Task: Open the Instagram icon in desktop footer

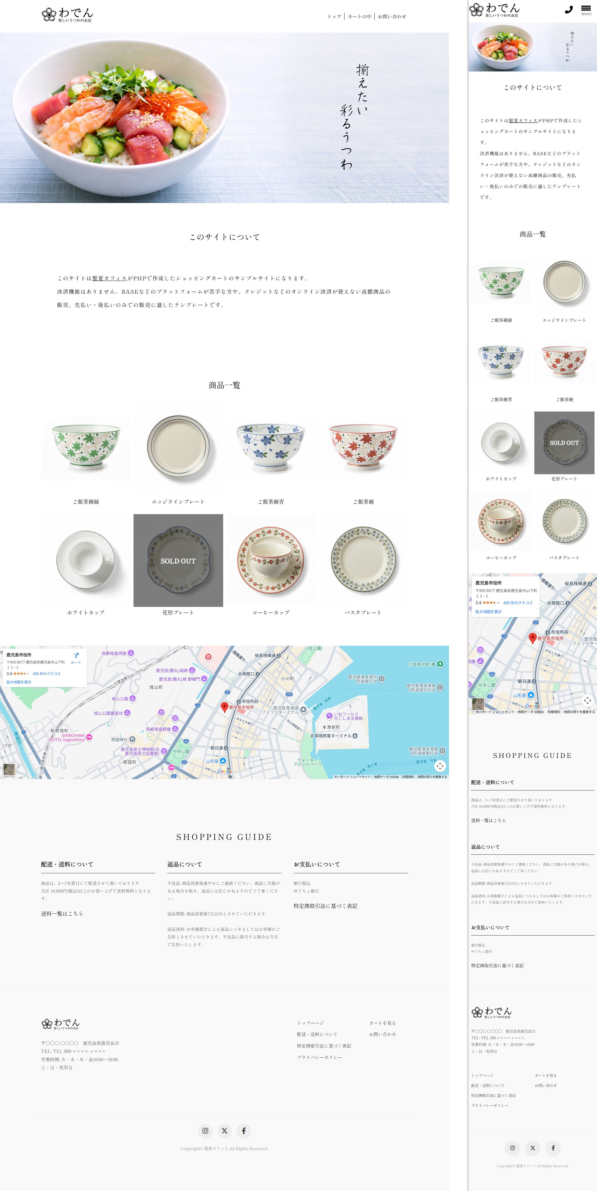Action: click(x=205, y=1131)
